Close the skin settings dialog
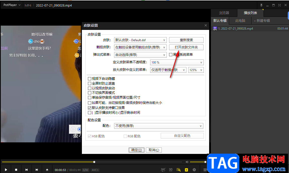Screen dimensions: 289x173 click(x=206, y=25)
